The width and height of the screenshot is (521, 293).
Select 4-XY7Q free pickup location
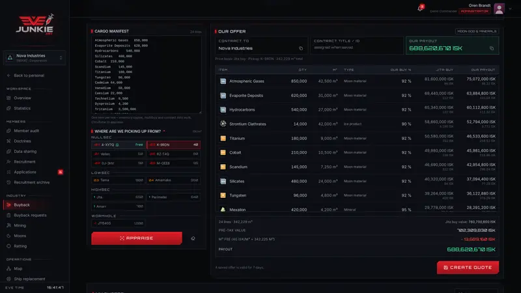click(x=119, y=145)
